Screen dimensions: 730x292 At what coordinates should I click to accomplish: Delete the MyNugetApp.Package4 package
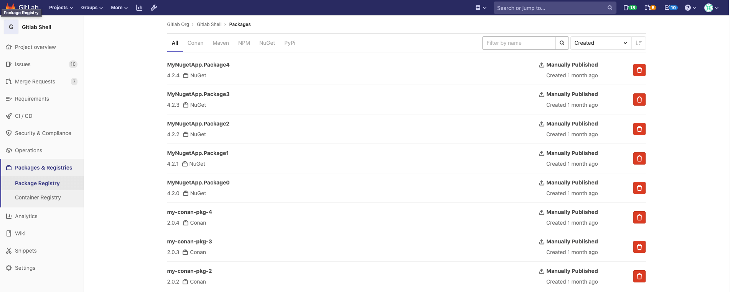pyautogui.click(x=639, y=70)
